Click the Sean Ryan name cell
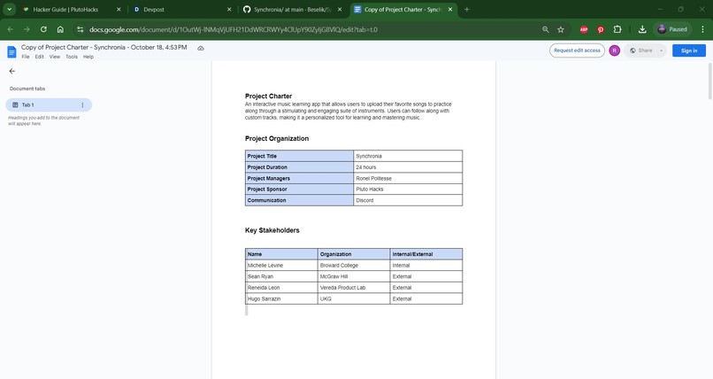The height and width of the screenshot is (379, 713). (x=281, y=276)
